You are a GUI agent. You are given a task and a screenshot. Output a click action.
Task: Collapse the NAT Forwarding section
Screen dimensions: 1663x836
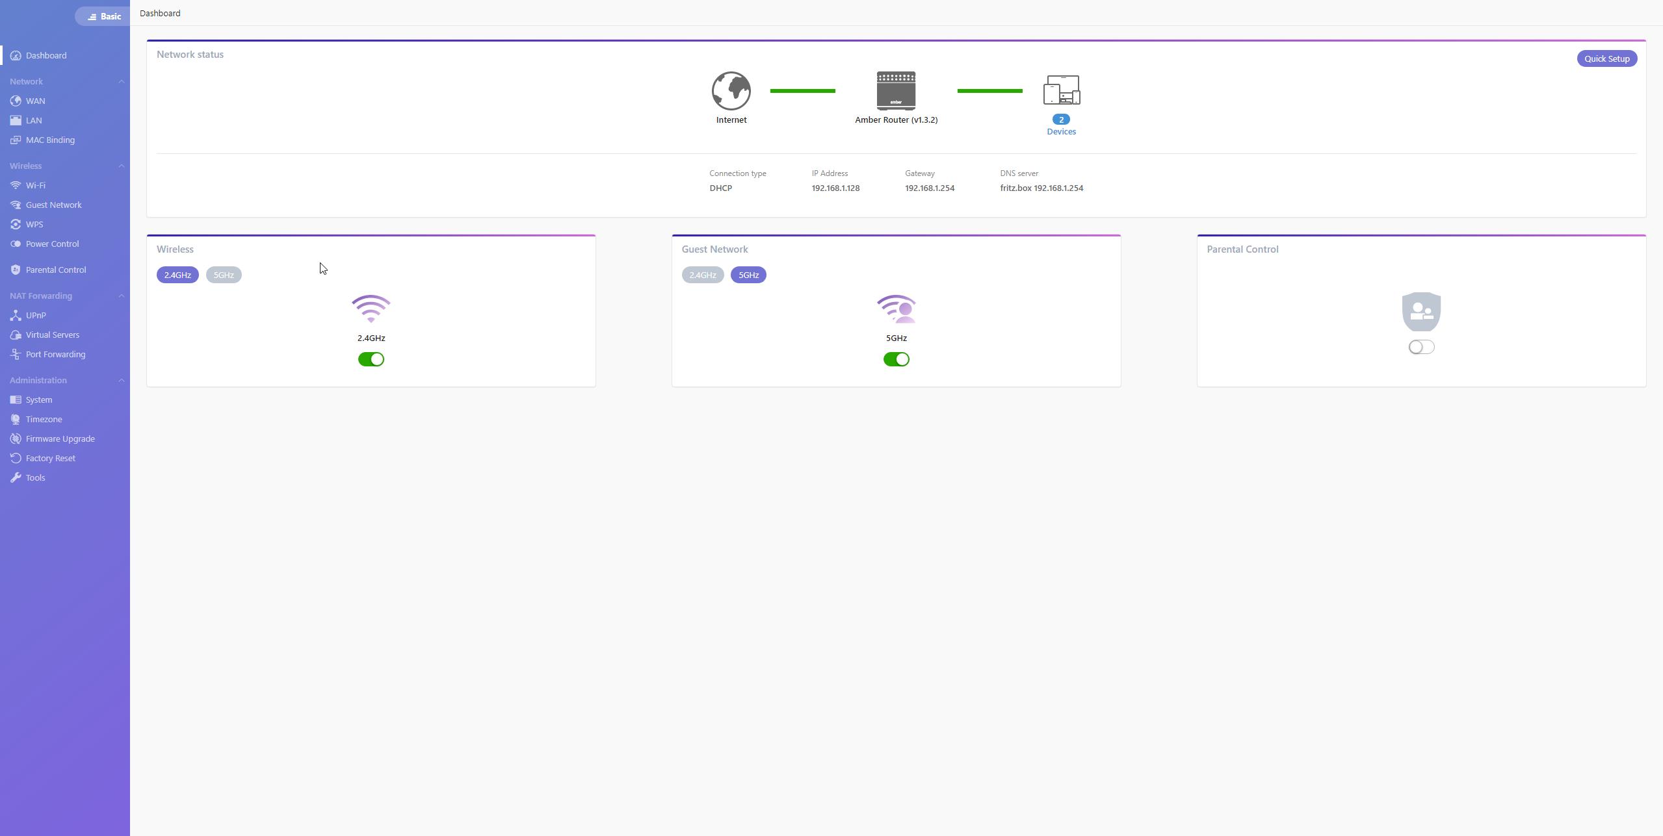(x=121, y=296)
